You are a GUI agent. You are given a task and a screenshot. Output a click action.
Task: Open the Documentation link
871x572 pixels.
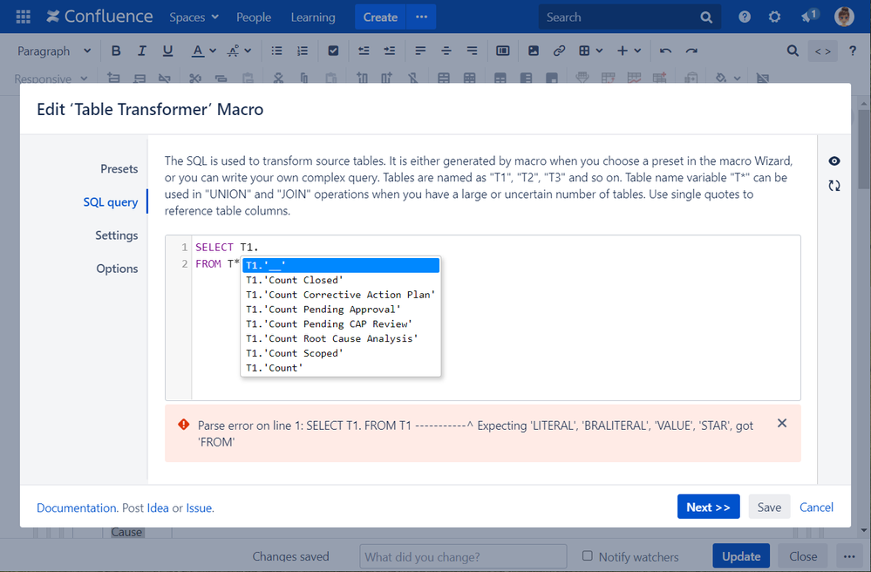76,507
